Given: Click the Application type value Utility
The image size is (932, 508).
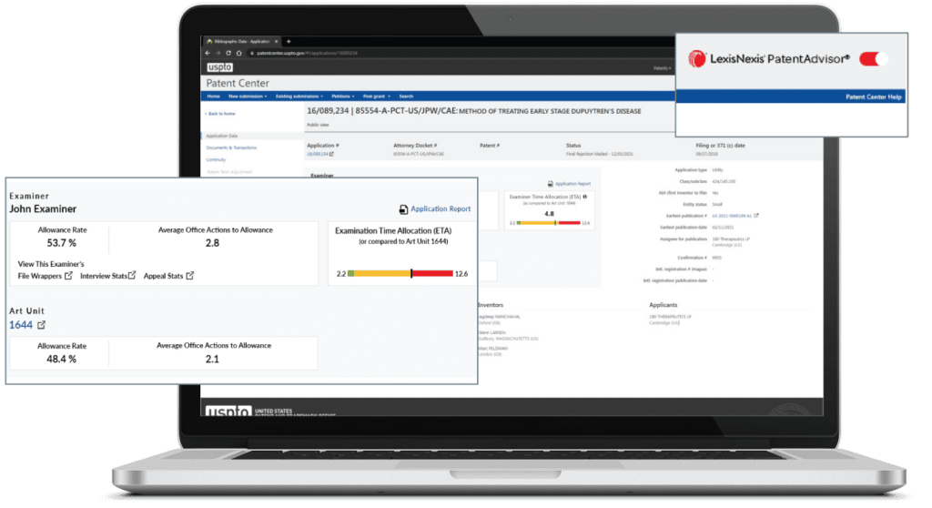Looking at the screenshot, I should click(x=717, y=170).
